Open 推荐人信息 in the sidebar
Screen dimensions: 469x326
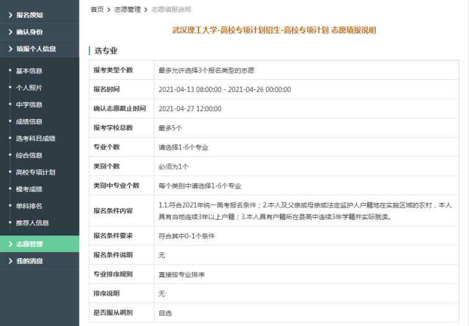[x=32, y=223]
